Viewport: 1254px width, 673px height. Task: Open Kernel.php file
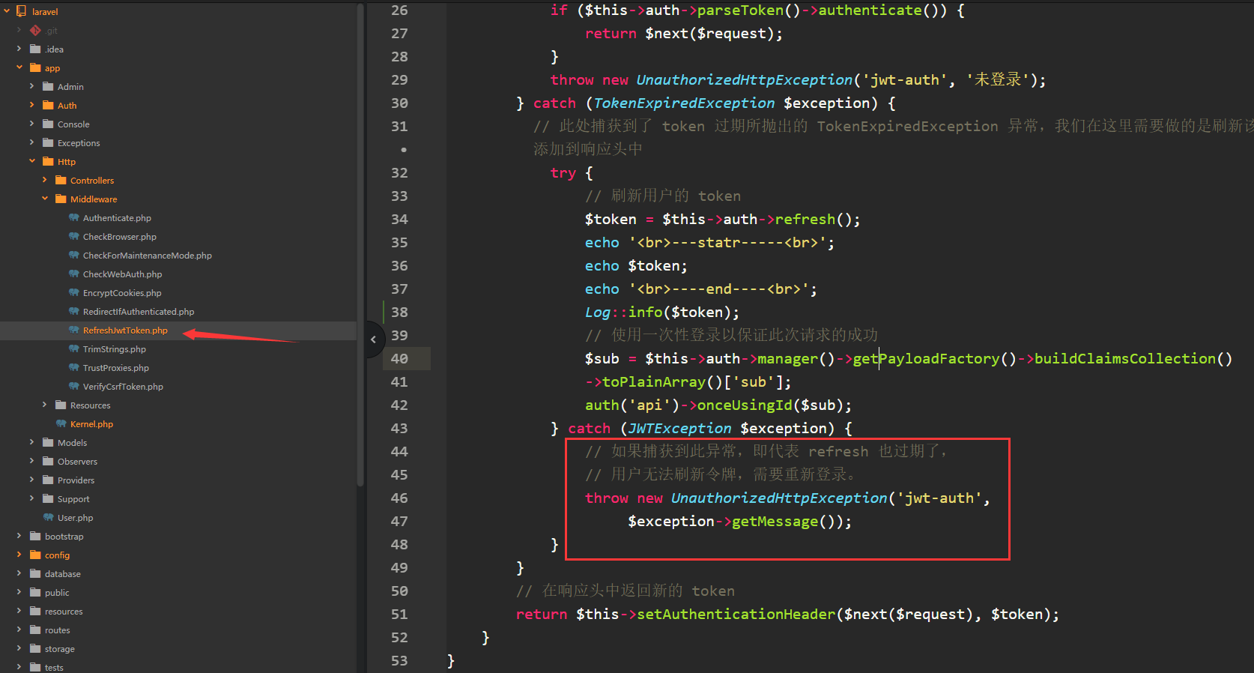pos(91,424)
